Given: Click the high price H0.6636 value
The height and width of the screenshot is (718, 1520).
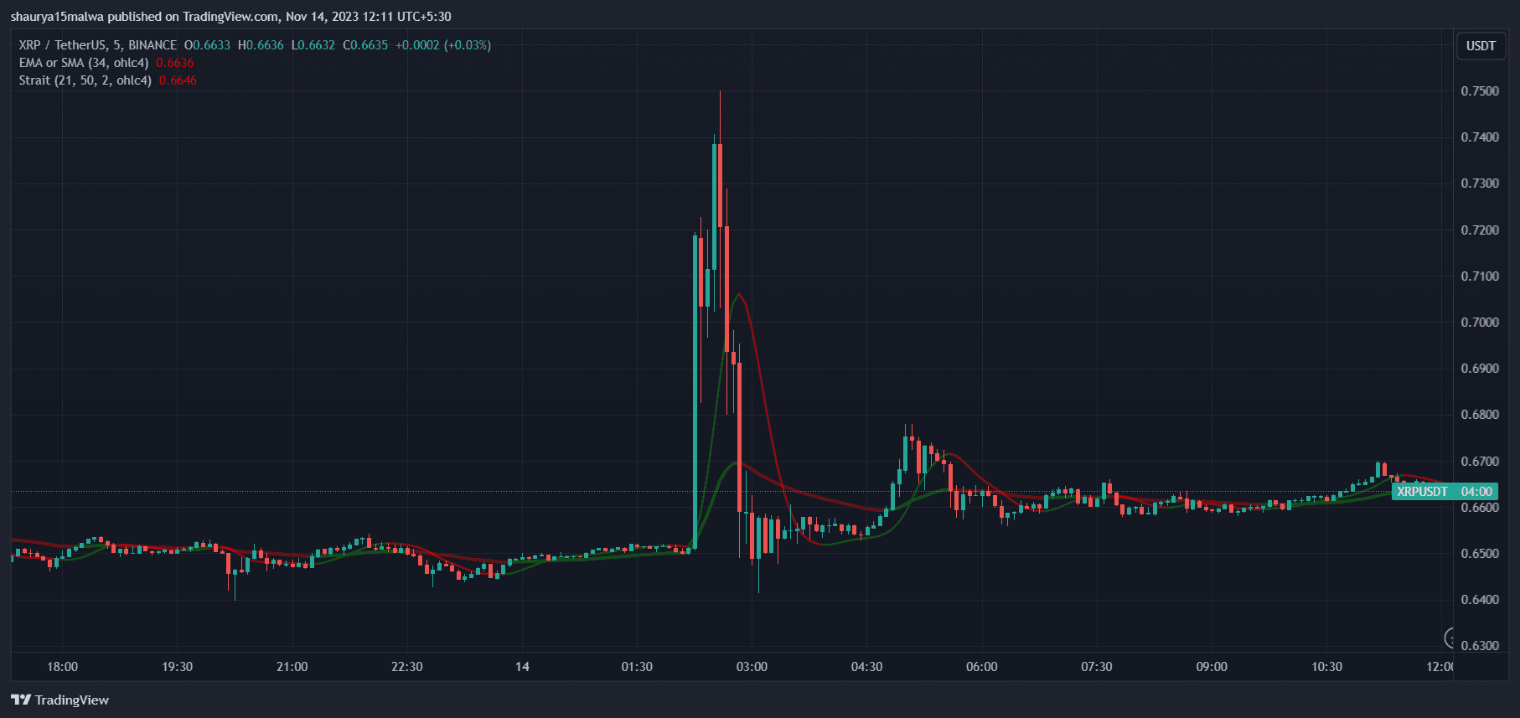Looking at the screenshot, I should pyautogui.click(x=261, y=45).
